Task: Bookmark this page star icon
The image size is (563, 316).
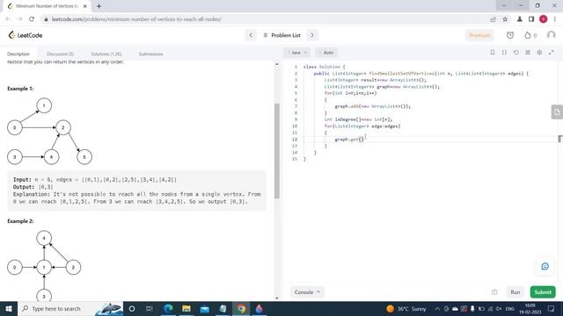Action: click(505, 19)
